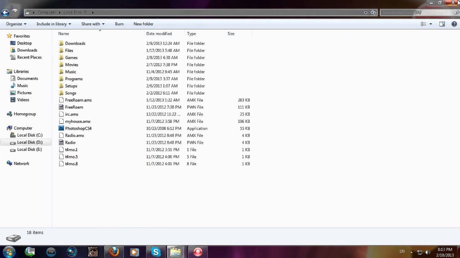Image resolution: width=460 pixels, height=258 pixels.
Task: Select the Games folder icon
Action: pos(61,58)
